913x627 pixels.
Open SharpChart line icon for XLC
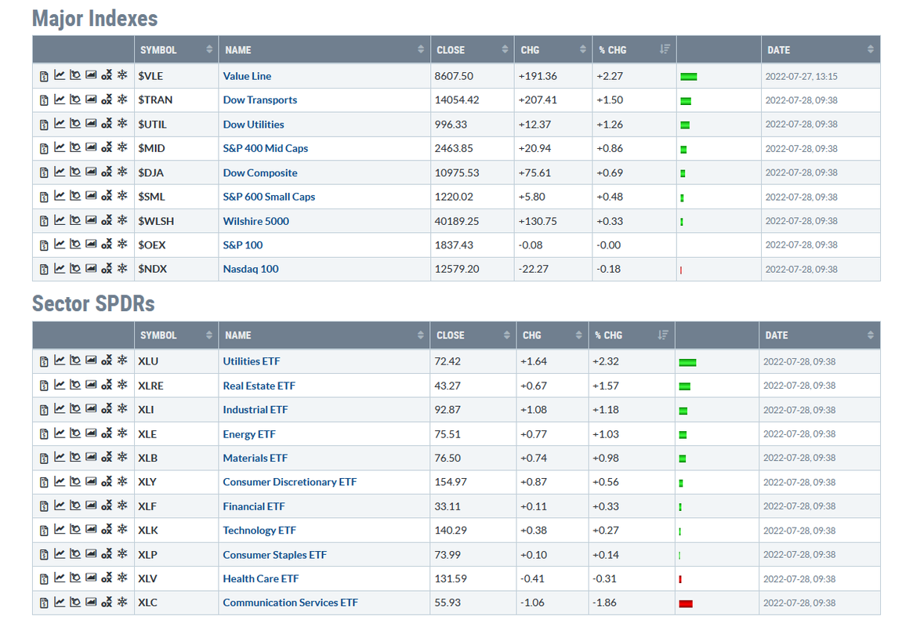tap(60, 601)
